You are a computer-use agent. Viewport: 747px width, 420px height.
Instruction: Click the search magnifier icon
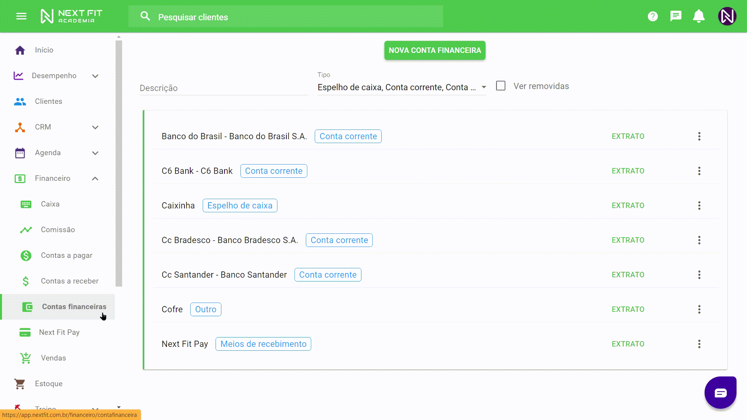(145, 16)
